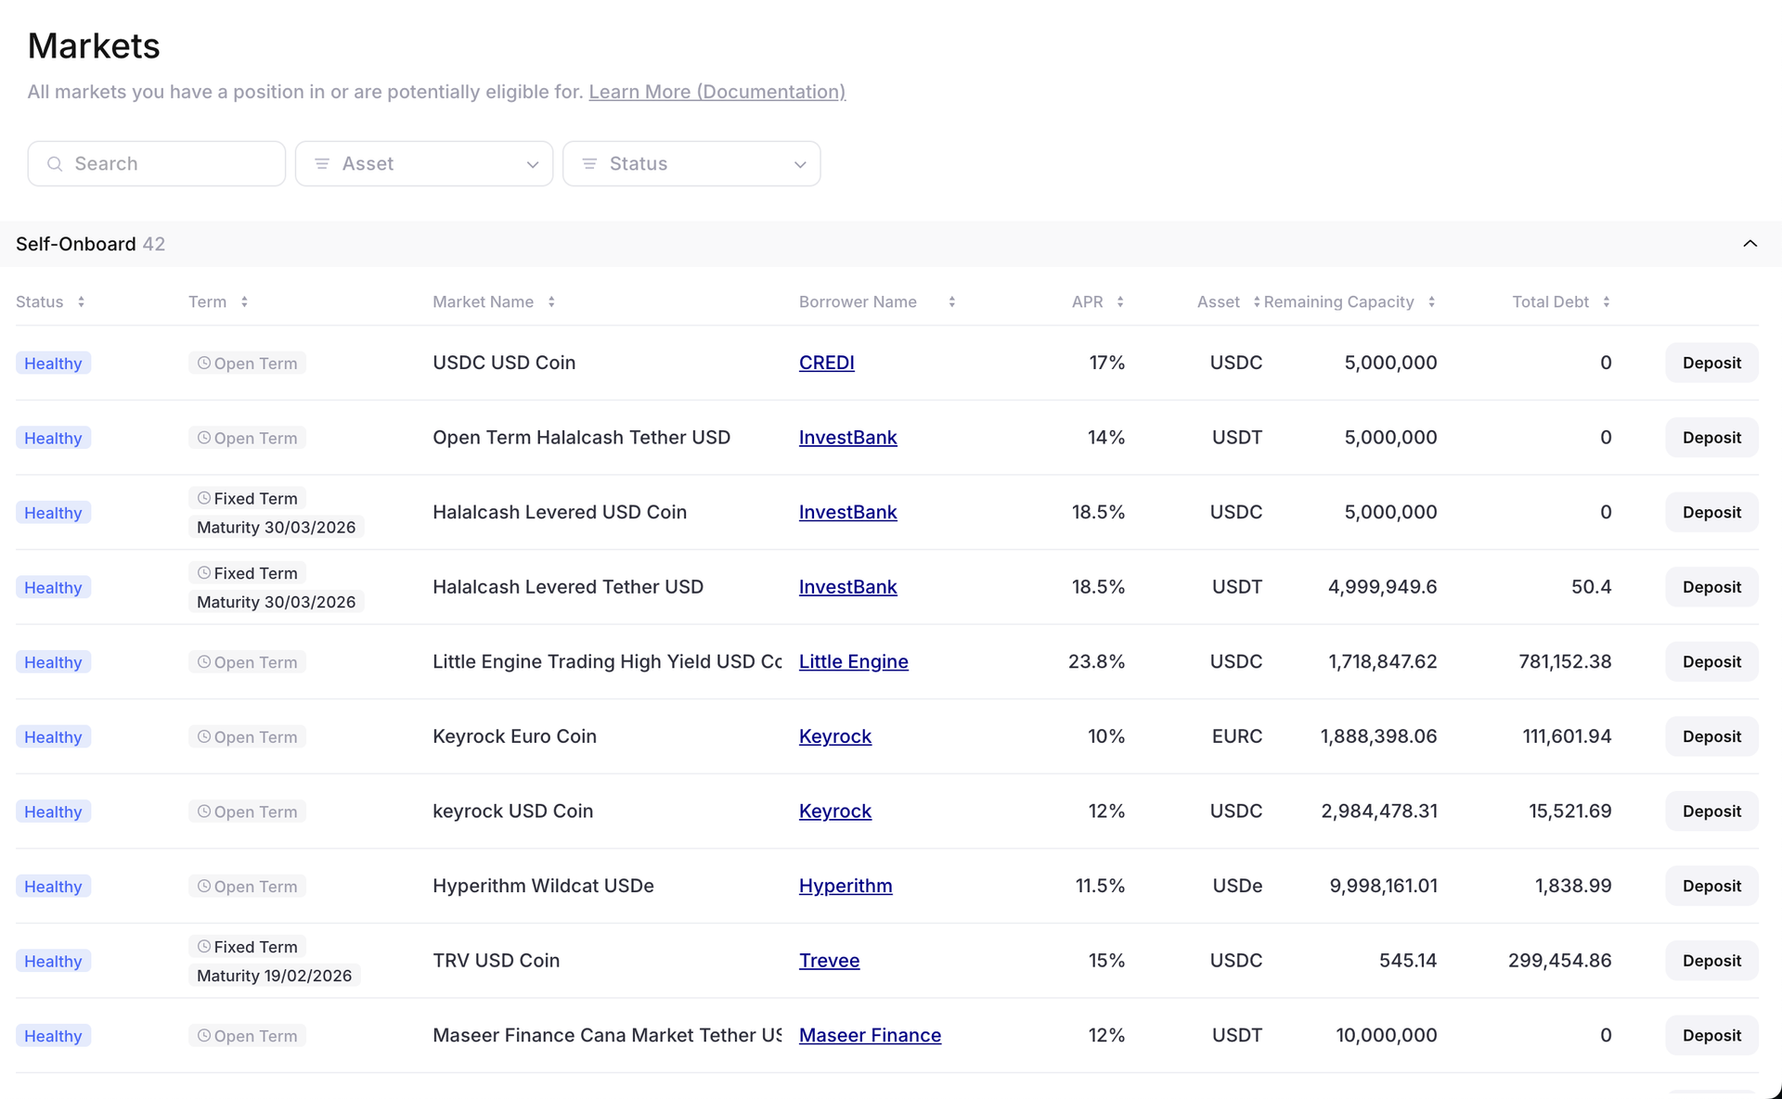Click the APR column sort arrows
The width and height of the screenshot is (1782, 1099).
[1121, 301]
